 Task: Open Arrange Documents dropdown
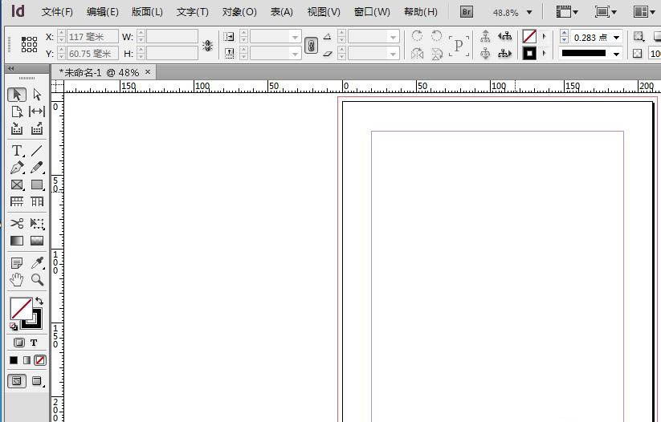click(x=643, y=12)
